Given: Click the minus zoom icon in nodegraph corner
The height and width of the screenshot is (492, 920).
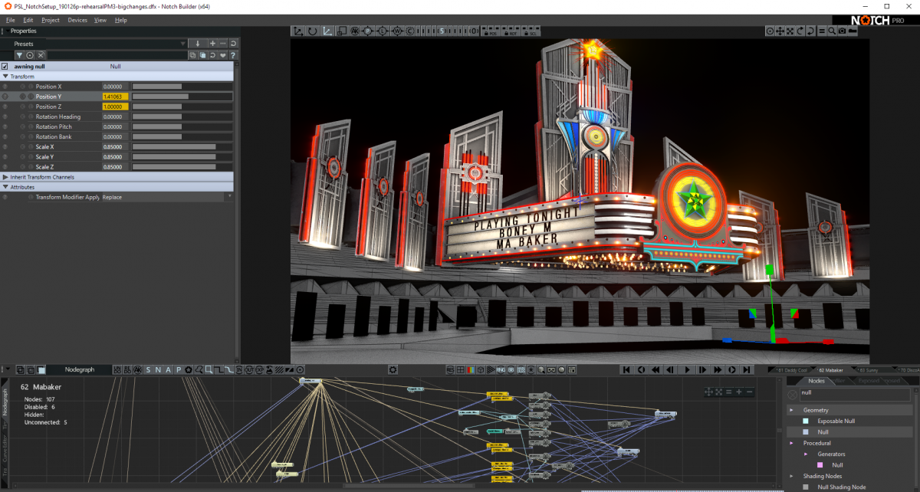Looking at the screenshot, I should click(x=749, y=392).
